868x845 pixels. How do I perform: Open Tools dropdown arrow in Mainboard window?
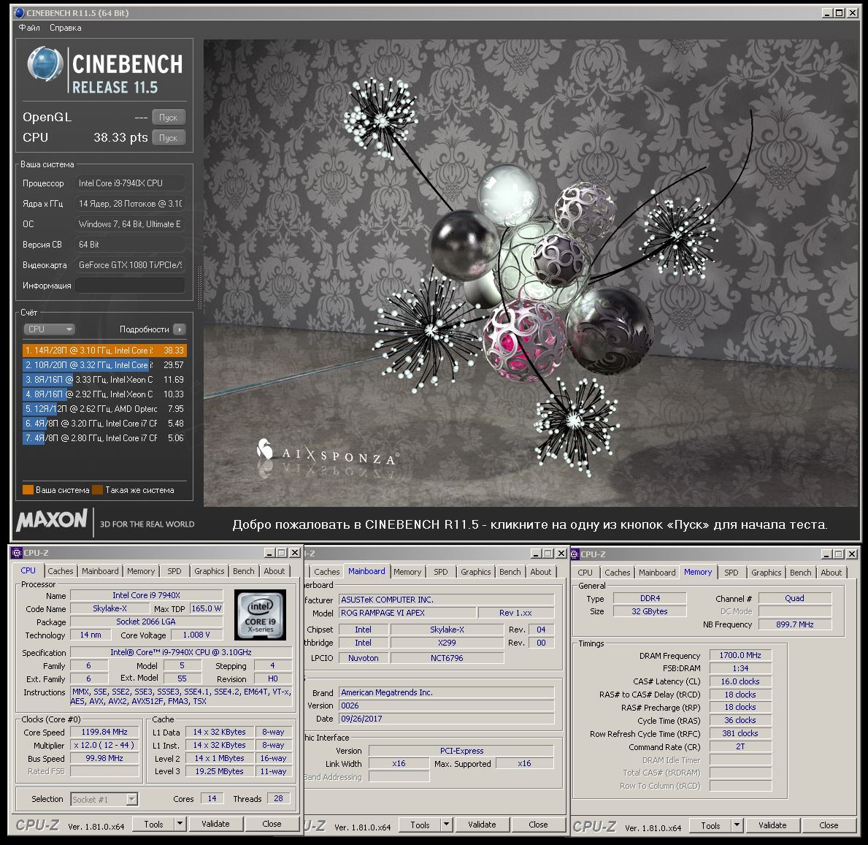446,825
